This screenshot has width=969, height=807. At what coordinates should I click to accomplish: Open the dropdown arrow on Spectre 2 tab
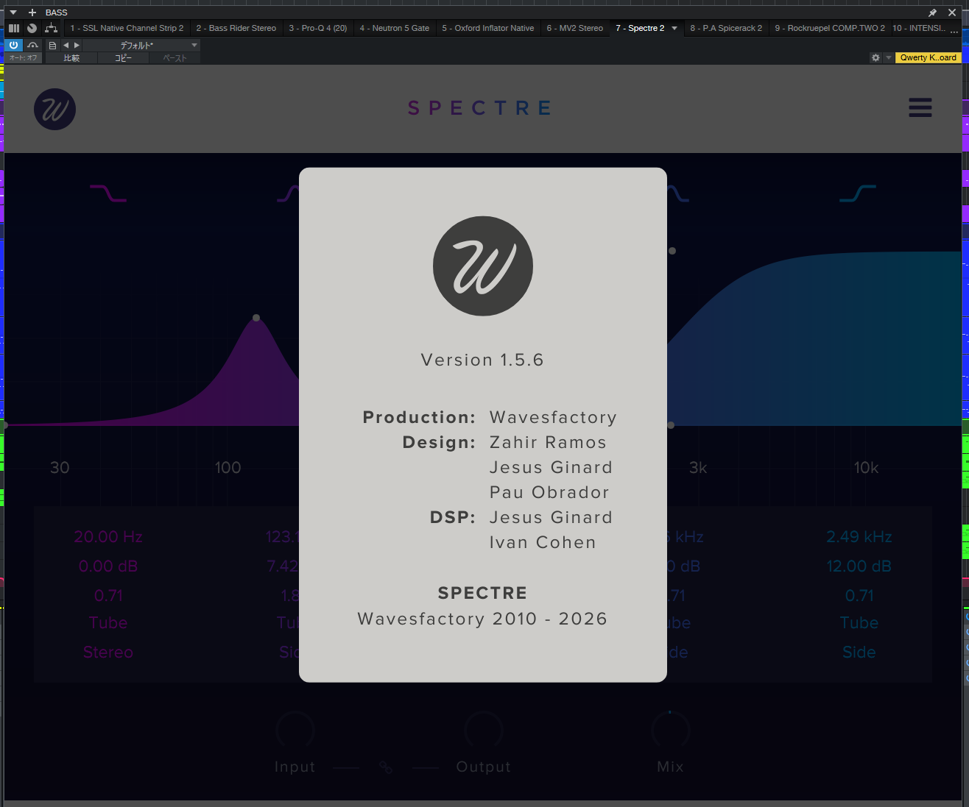(x=674, y=28)
